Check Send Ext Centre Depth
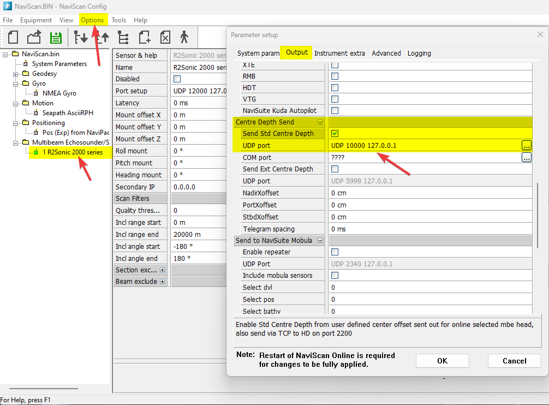Screen dimensions: 549x405 (x=335, y=169)
